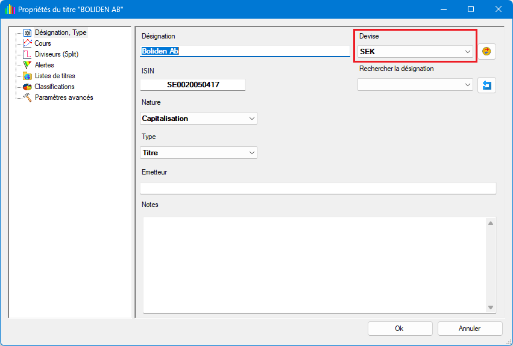Open the Alertes section
This screenshot has width=513, height=346.
[44, 65]
